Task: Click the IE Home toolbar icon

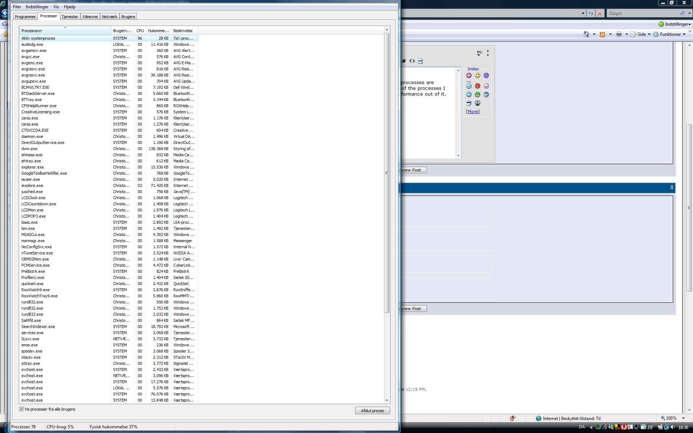Action: pyautogui.click(x=587, y=34)
